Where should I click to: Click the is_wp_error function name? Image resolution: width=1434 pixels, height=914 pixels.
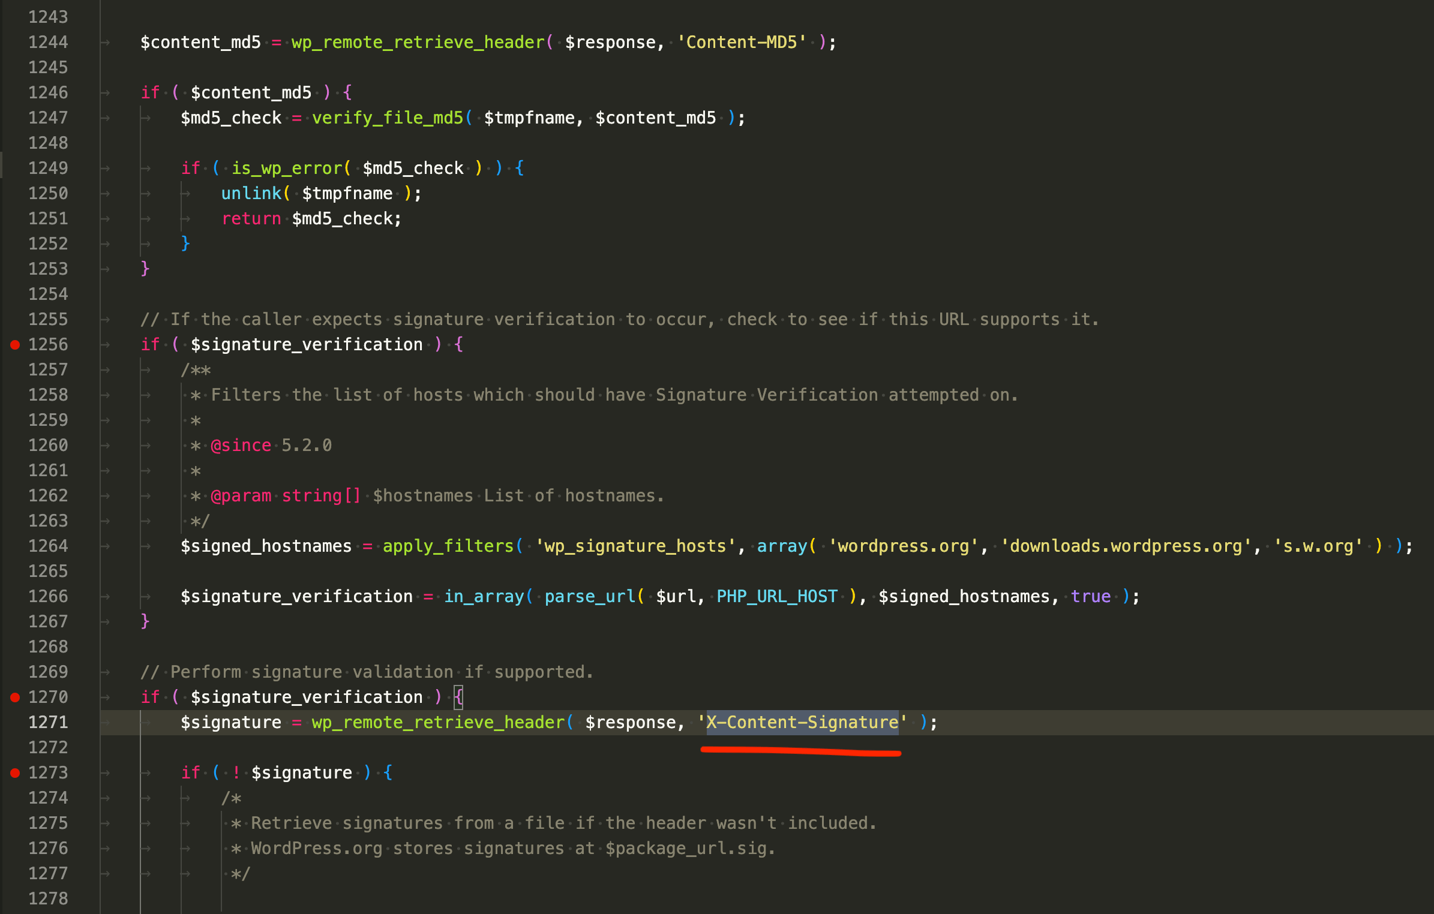point(287,168)
